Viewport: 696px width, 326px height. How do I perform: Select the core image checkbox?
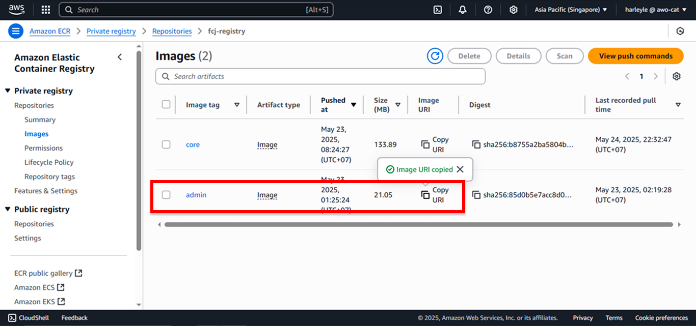166,144
